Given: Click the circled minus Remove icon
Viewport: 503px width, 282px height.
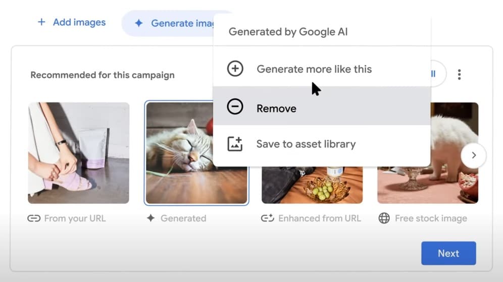Looking at the screenshot, I should coord(235,107).
